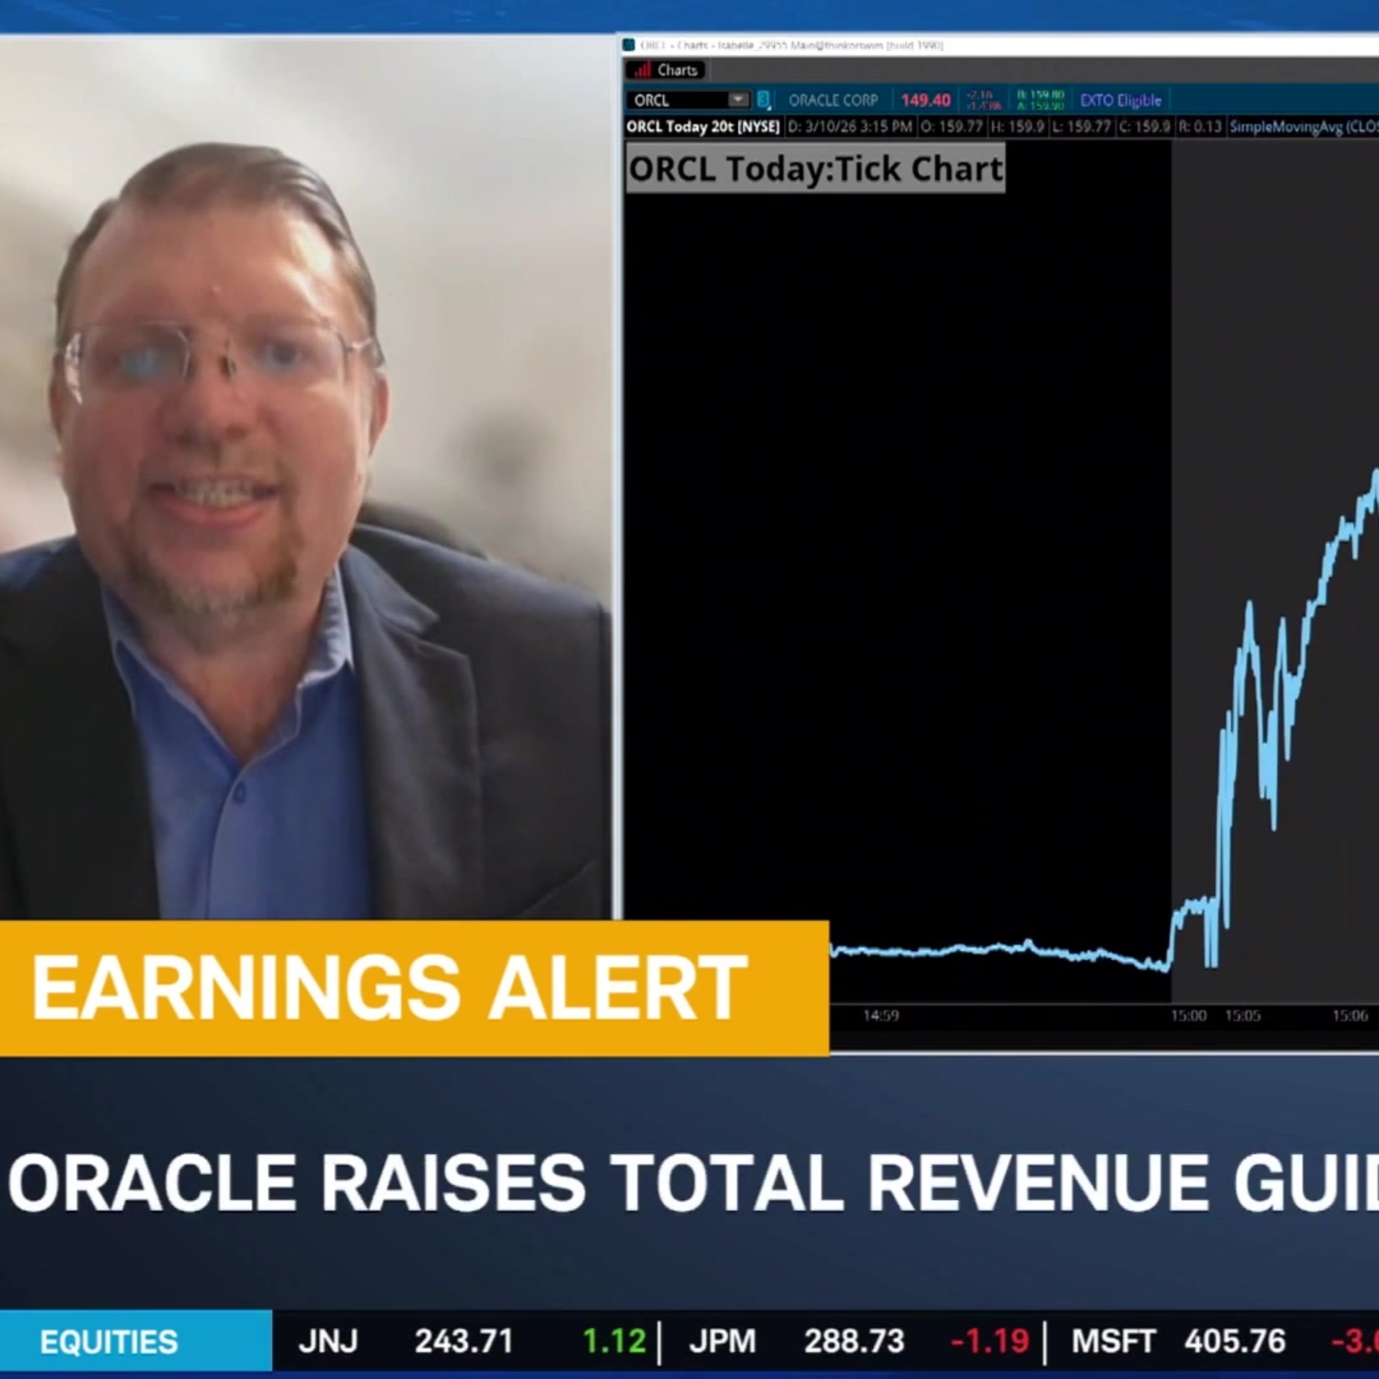Expand the ORCL symbol dropdown arrow
Image resolution: width=1379 pixels, height=1379 pixels.
(x=738, y=99)
